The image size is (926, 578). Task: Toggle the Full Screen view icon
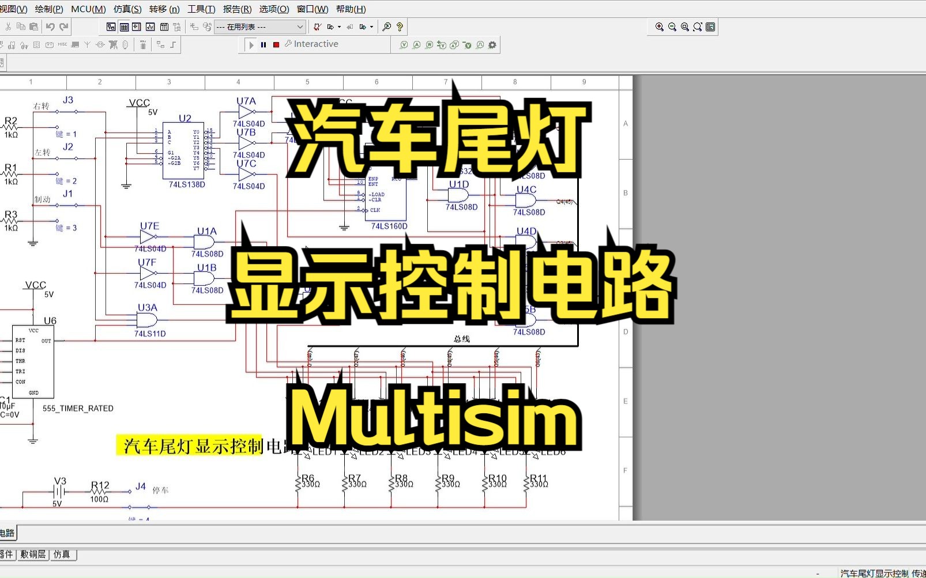[710, 27]
